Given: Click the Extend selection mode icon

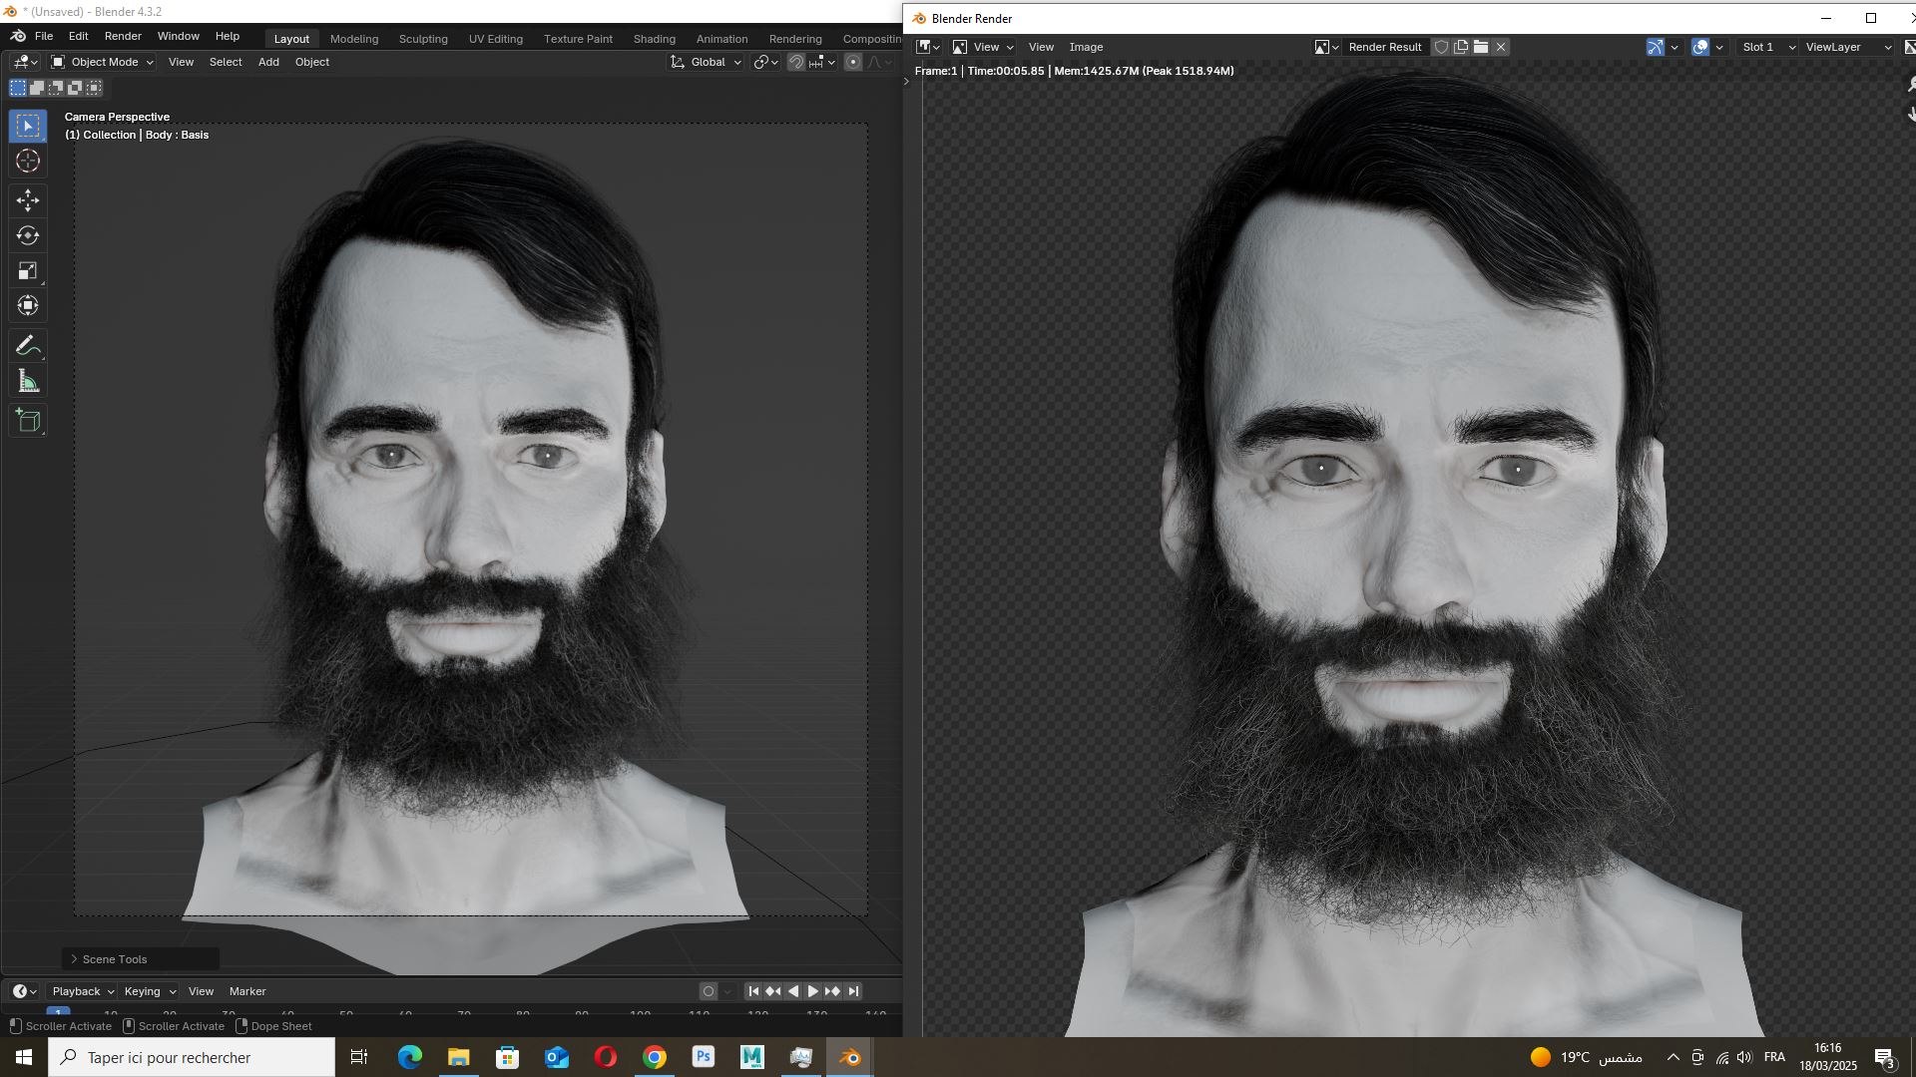Looking at the screenshot, I should [37, 88].
